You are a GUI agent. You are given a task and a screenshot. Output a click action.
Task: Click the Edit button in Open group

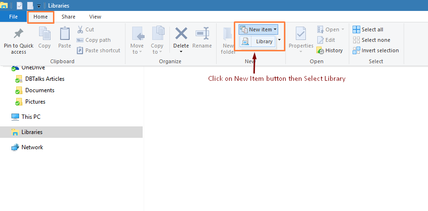[326, 40]
